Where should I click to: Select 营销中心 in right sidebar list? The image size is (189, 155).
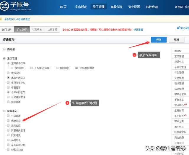click(x=179, y=105)
